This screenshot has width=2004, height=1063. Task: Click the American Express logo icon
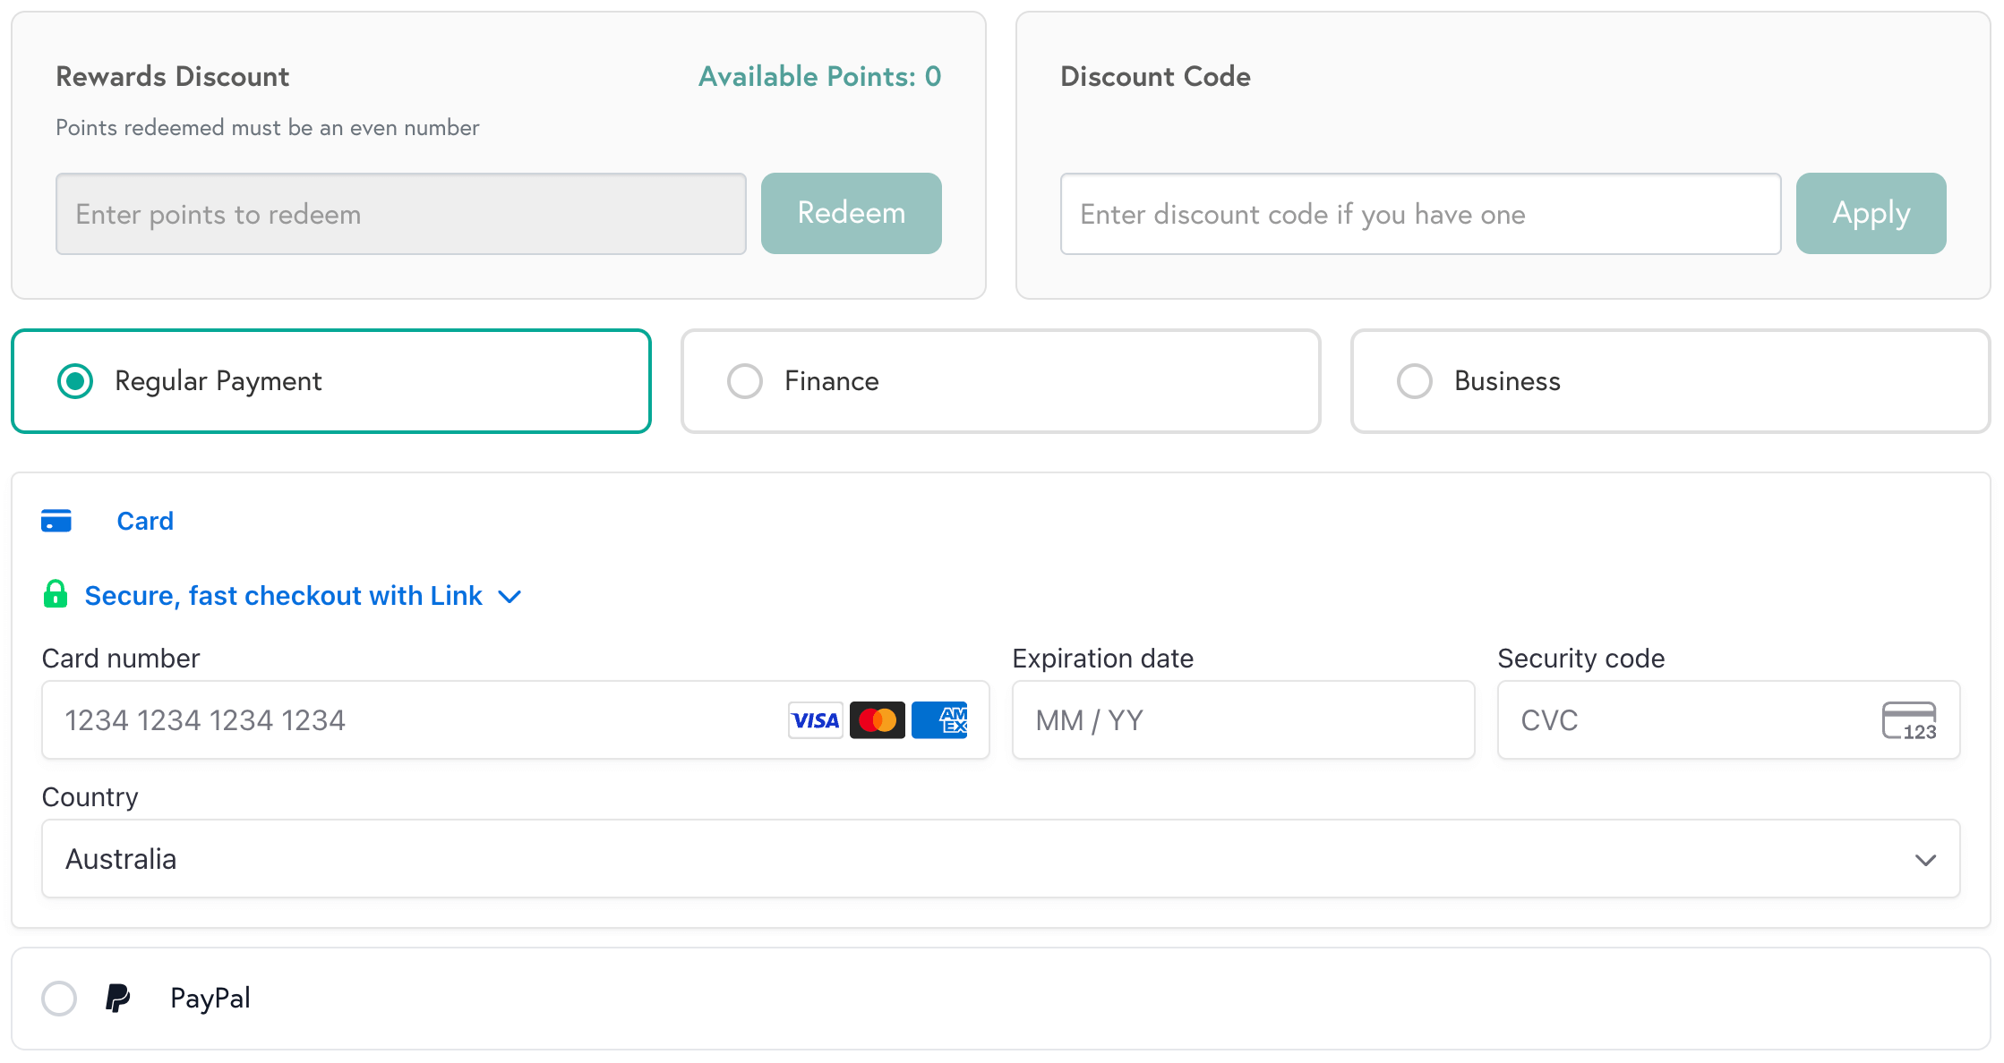coord(939,719)
